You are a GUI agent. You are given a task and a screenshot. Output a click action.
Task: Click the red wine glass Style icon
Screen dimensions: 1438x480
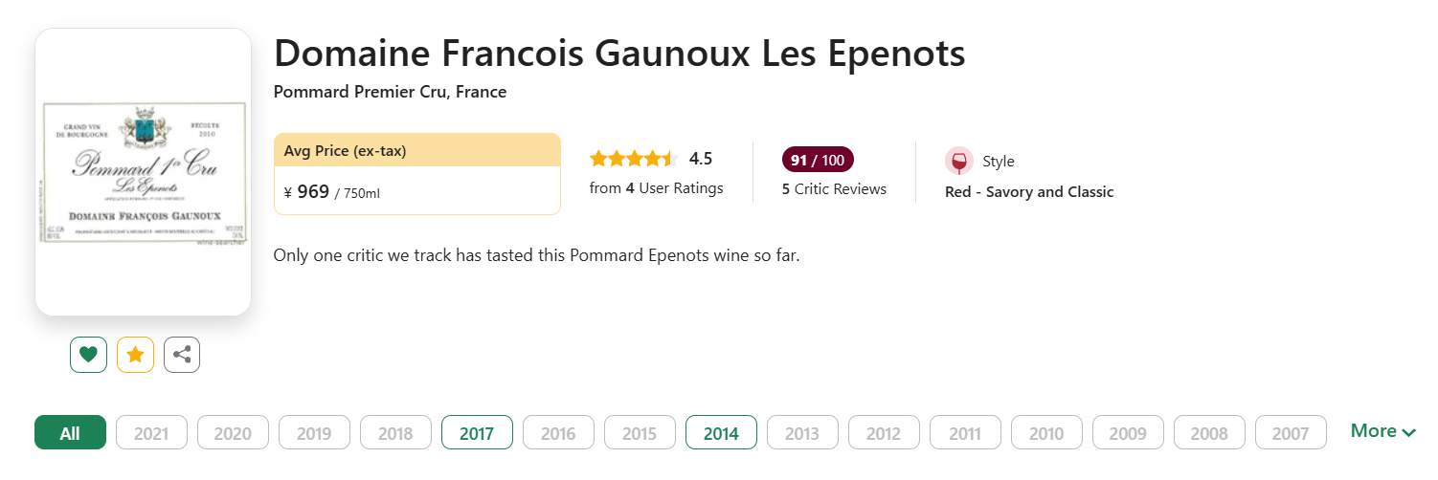[x=959, y=162]
